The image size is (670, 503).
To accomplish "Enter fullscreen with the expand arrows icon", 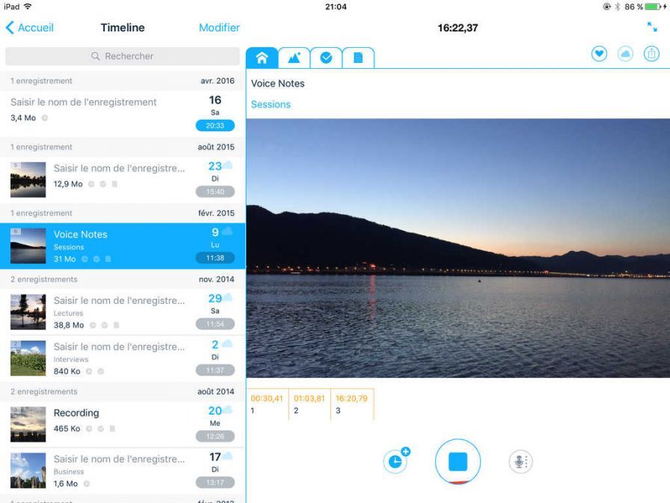I will [x=652, y=27].
